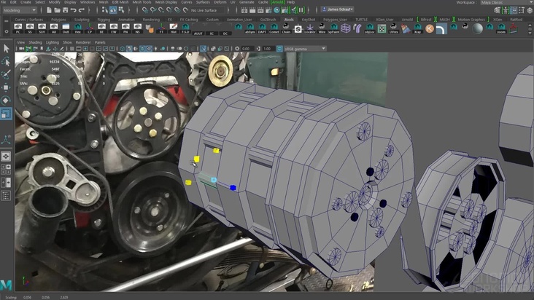Click the Xray shelf button
The width and height of the screenshot is (534, 300).
(x=417, y=28)
